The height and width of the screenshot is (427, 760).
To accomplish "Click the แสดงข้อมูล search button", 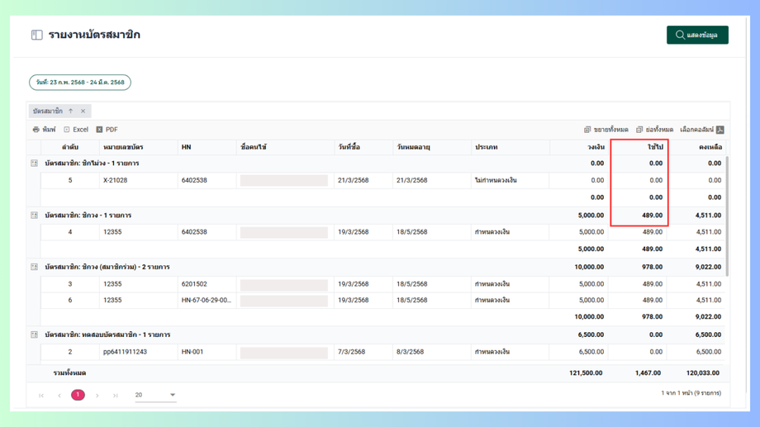I will coord(696,36).
